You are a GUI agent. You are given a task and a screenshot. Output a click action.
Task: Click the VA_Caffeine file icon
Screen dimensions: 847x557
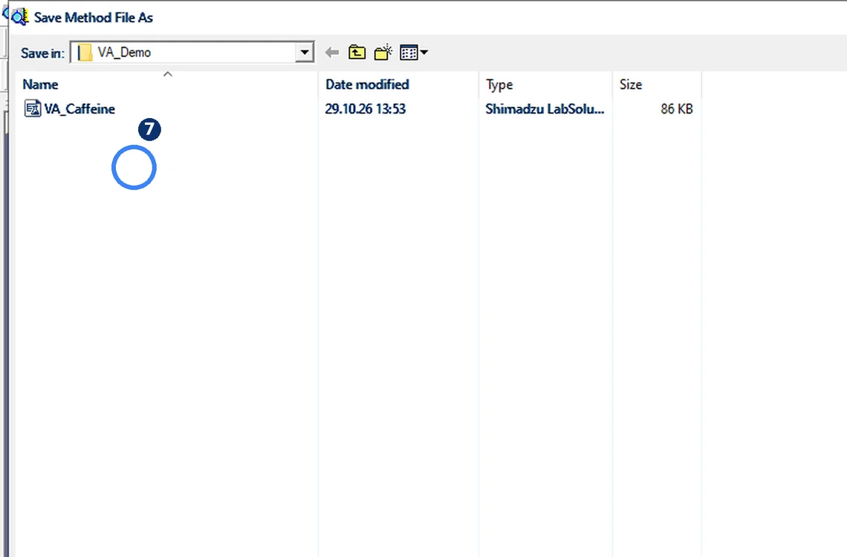(33, 108)
